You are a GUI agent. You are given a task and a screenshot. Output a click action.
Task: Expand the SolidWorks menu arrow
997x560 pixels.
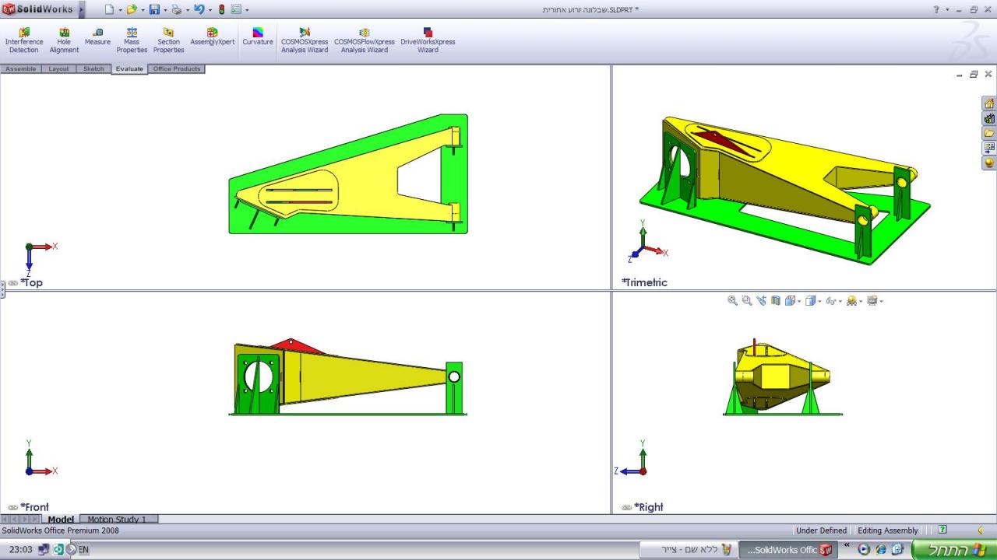tap(82, 9)
